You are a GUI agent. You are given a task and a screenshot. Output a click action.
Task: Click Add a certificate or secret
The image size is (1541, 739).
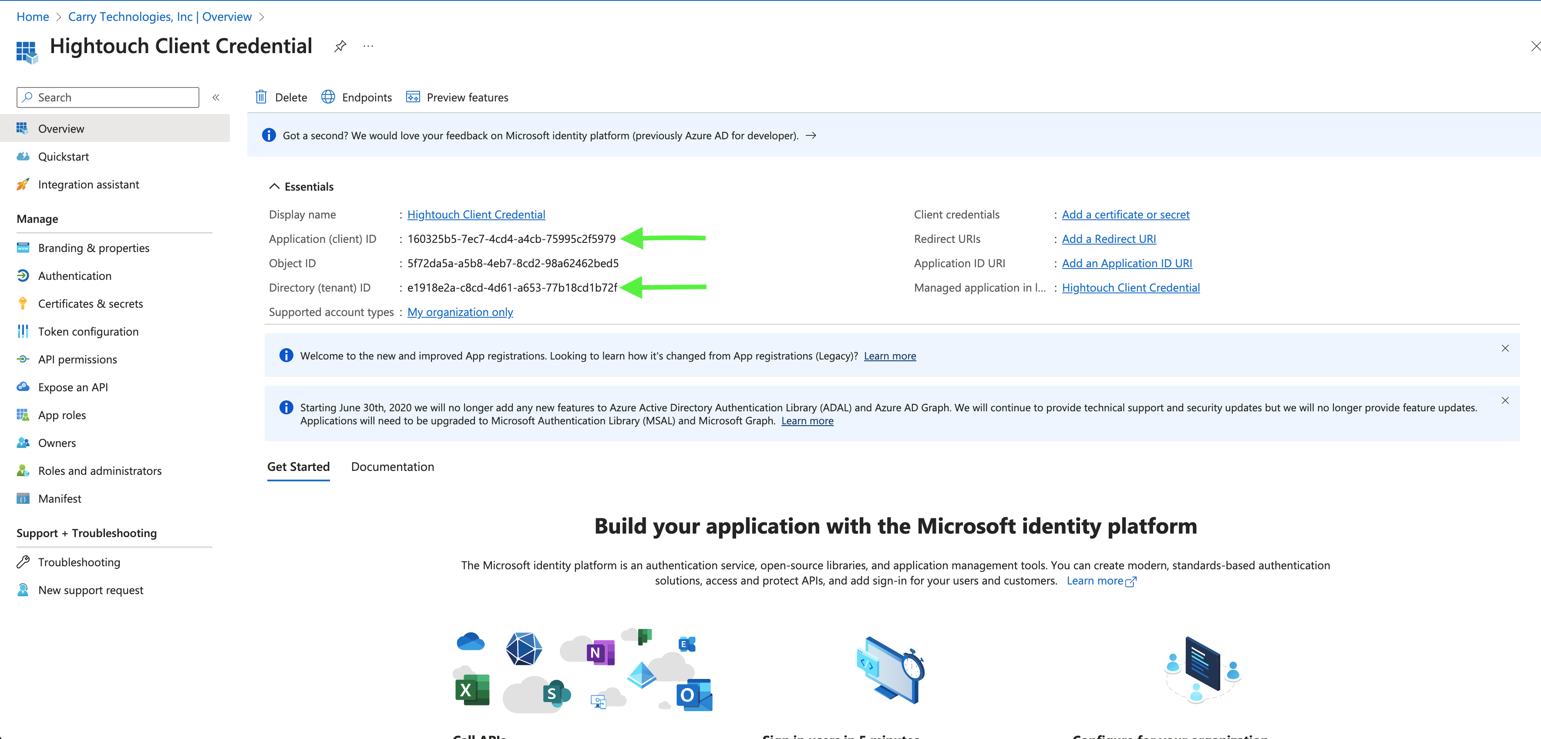(1125, 215)
